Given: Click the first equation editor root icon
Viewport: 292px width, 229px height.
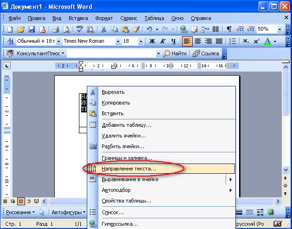Looking at the screenshot, I should 240,29.
